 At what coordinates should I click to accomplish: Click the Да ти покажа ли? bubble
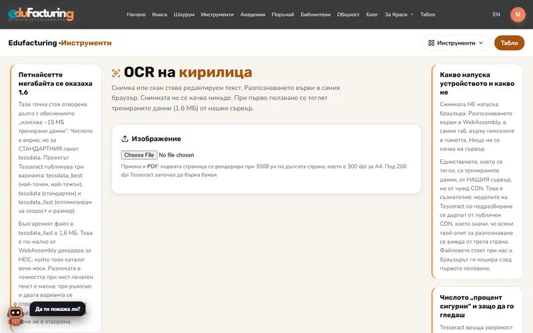pos(57,309)
